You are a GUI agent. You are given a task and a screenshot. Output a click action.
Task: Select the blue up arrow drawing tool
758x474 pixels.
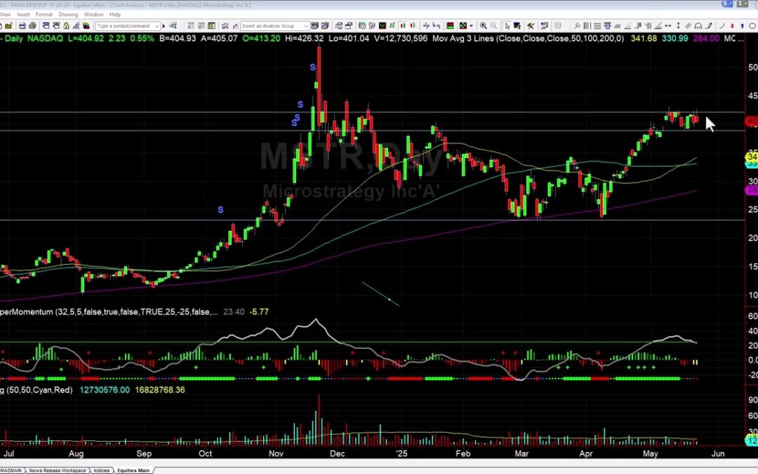742,26
